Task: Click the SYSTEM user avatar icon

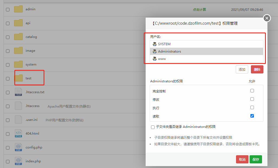Action: click(155, 44)
